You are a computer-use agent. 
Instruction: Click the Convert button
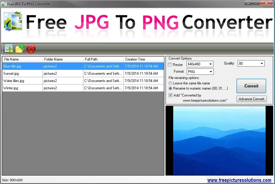coord(251,86)
